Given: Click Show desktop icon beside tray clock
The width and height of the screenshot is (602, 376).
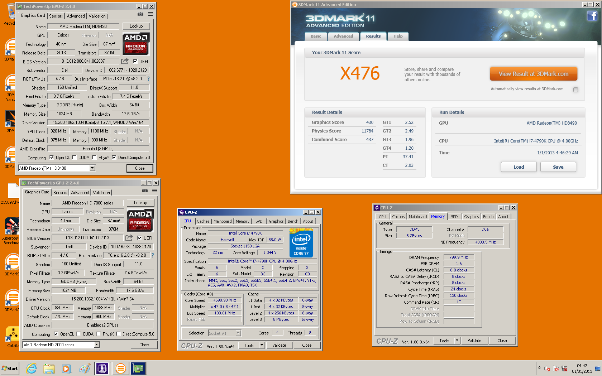Looking at the screenshot, I should point(597,368).
